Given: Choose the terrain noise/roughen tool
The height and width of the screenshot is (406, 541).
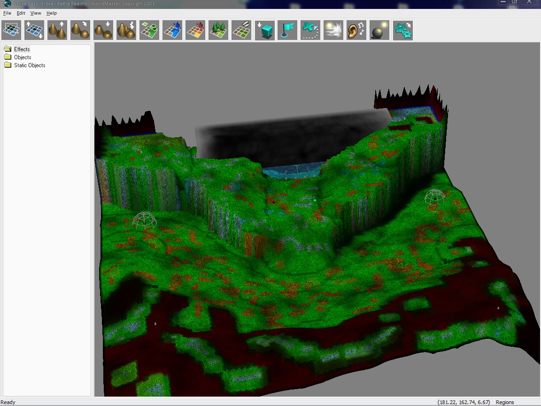Looking at the screenshot, I should (126, 30).
